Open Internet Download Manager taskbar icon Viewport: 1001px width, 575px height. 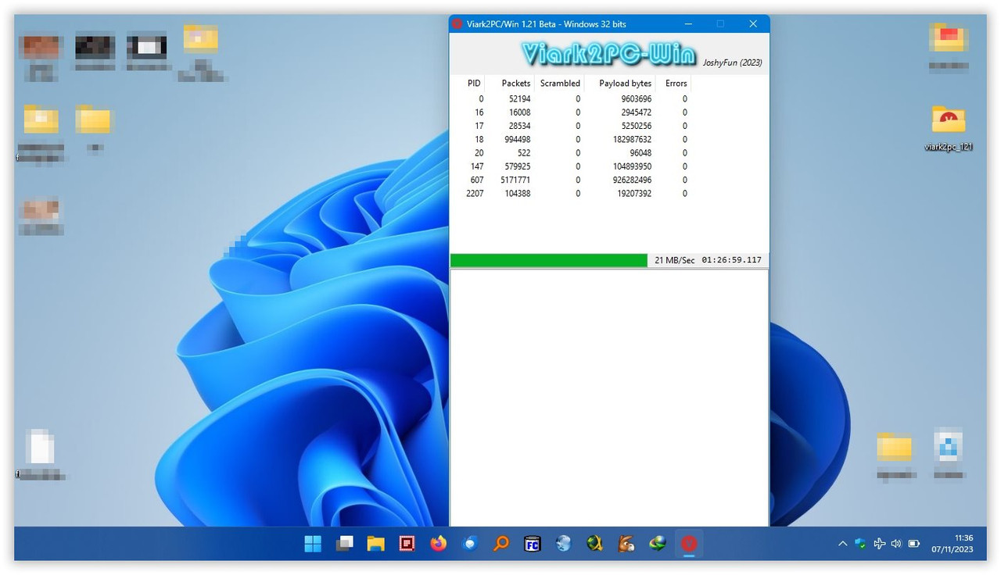[x=658, y=544]
